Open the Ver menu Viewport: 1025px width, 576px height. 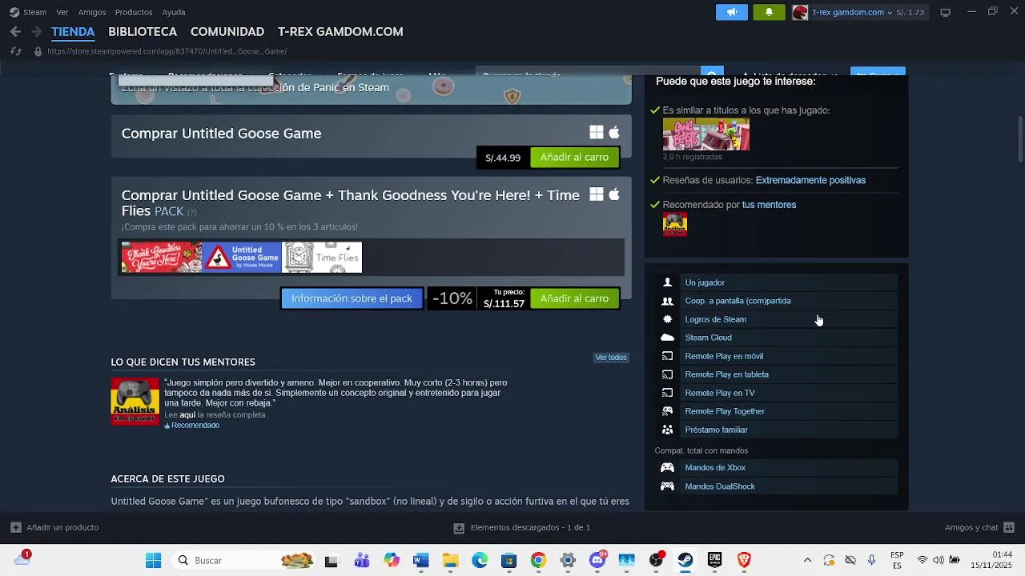pos(62,12)
